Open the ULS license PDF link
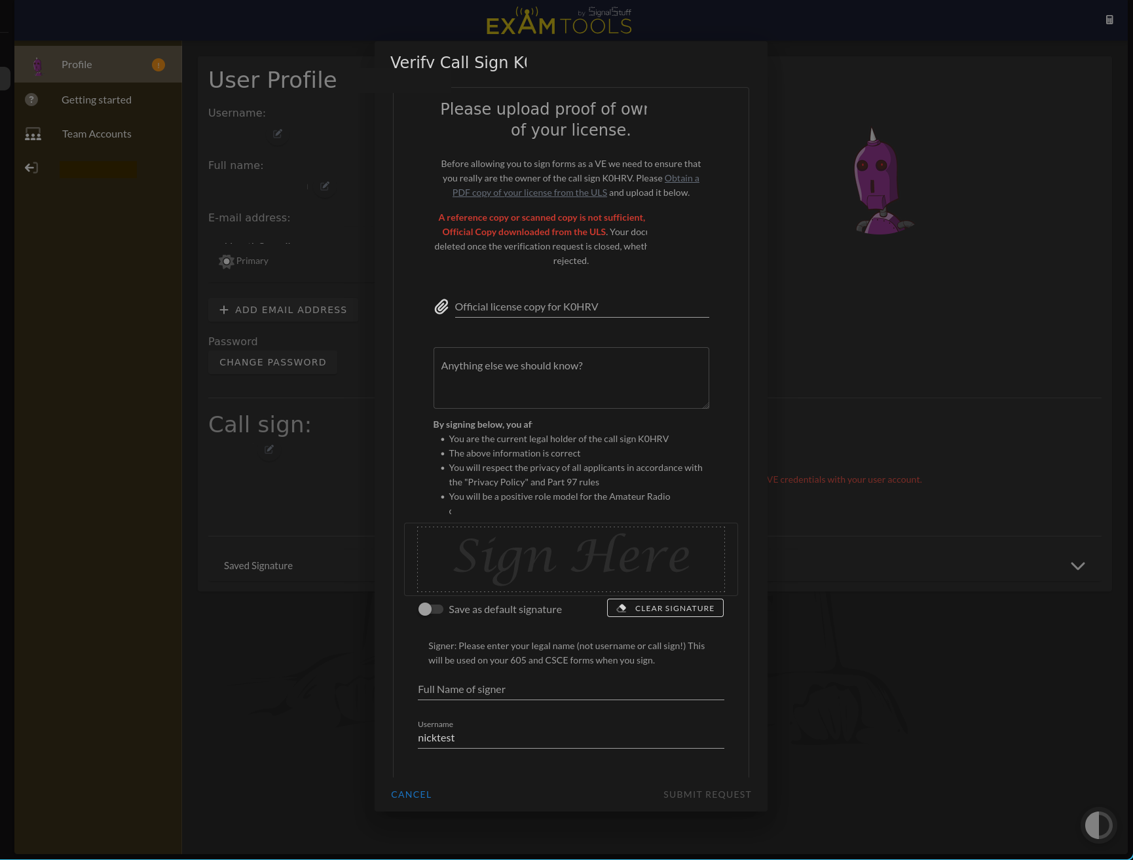 576,185
